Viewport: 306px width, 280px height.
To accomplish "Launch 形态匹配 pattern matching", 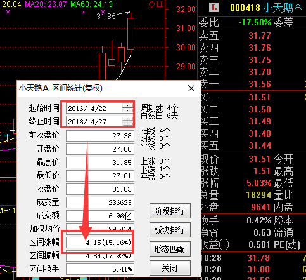I will tap(170, 249).
